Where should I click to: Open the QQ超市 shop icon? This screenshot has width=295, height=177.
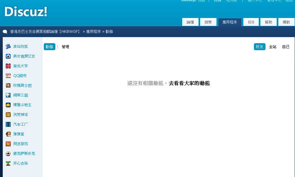(8, 76)
